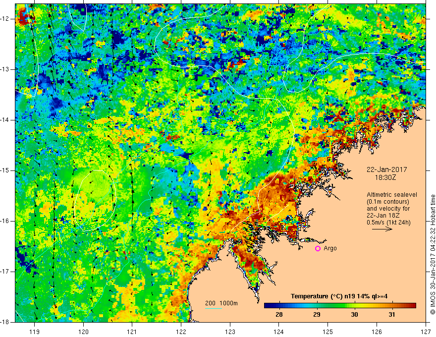Click longitude axis label '127'

pos(426,332)
